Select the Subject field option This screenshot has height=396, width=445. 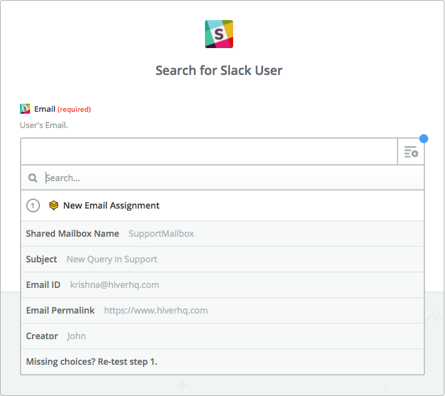point(222,259)
